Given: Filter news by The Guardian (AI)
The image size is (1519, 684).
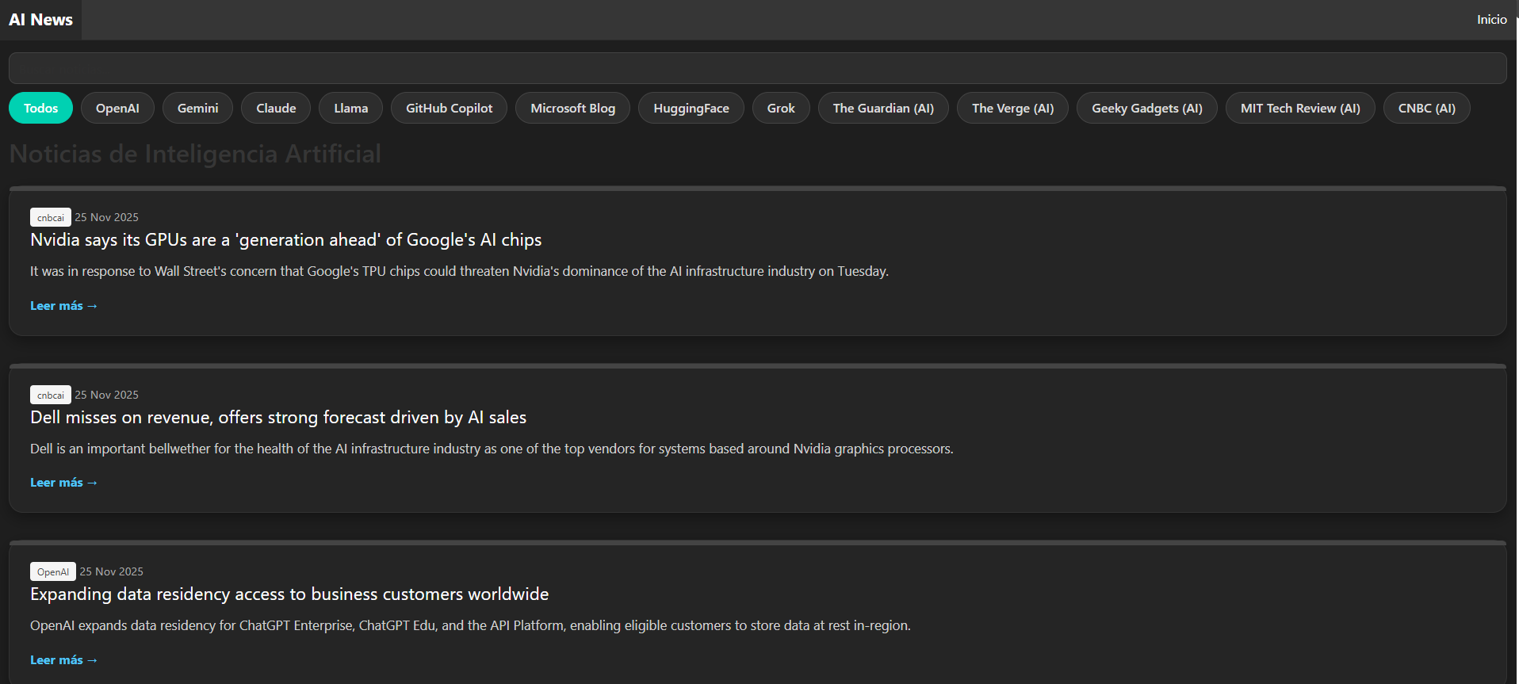Looking at the screenshot, I should [x=883, y=109].
